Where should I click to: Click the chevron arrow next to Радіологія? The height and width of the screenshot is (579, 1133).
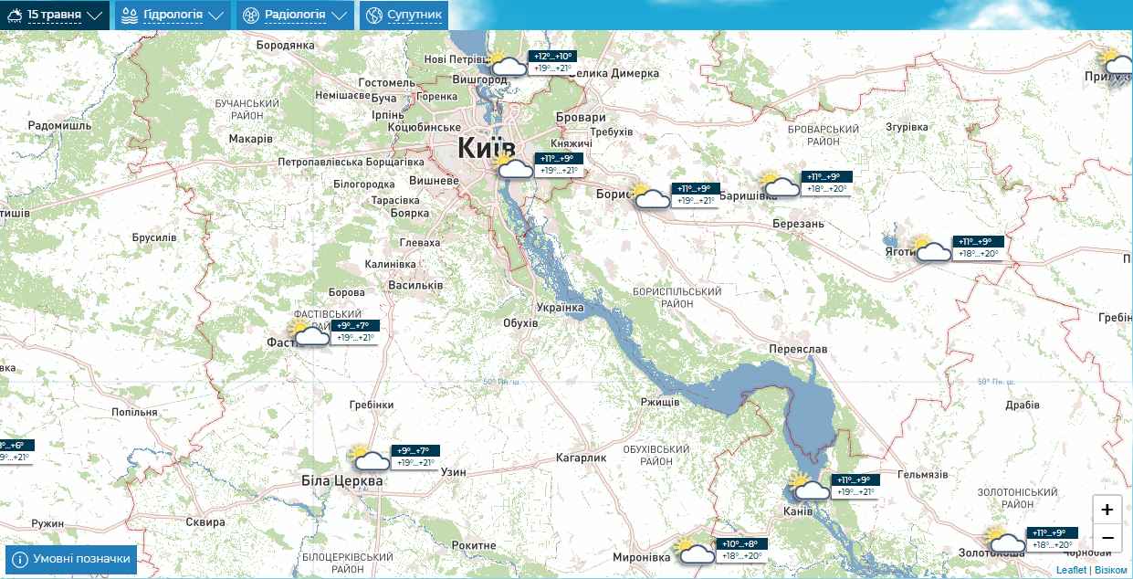[339, 16]
